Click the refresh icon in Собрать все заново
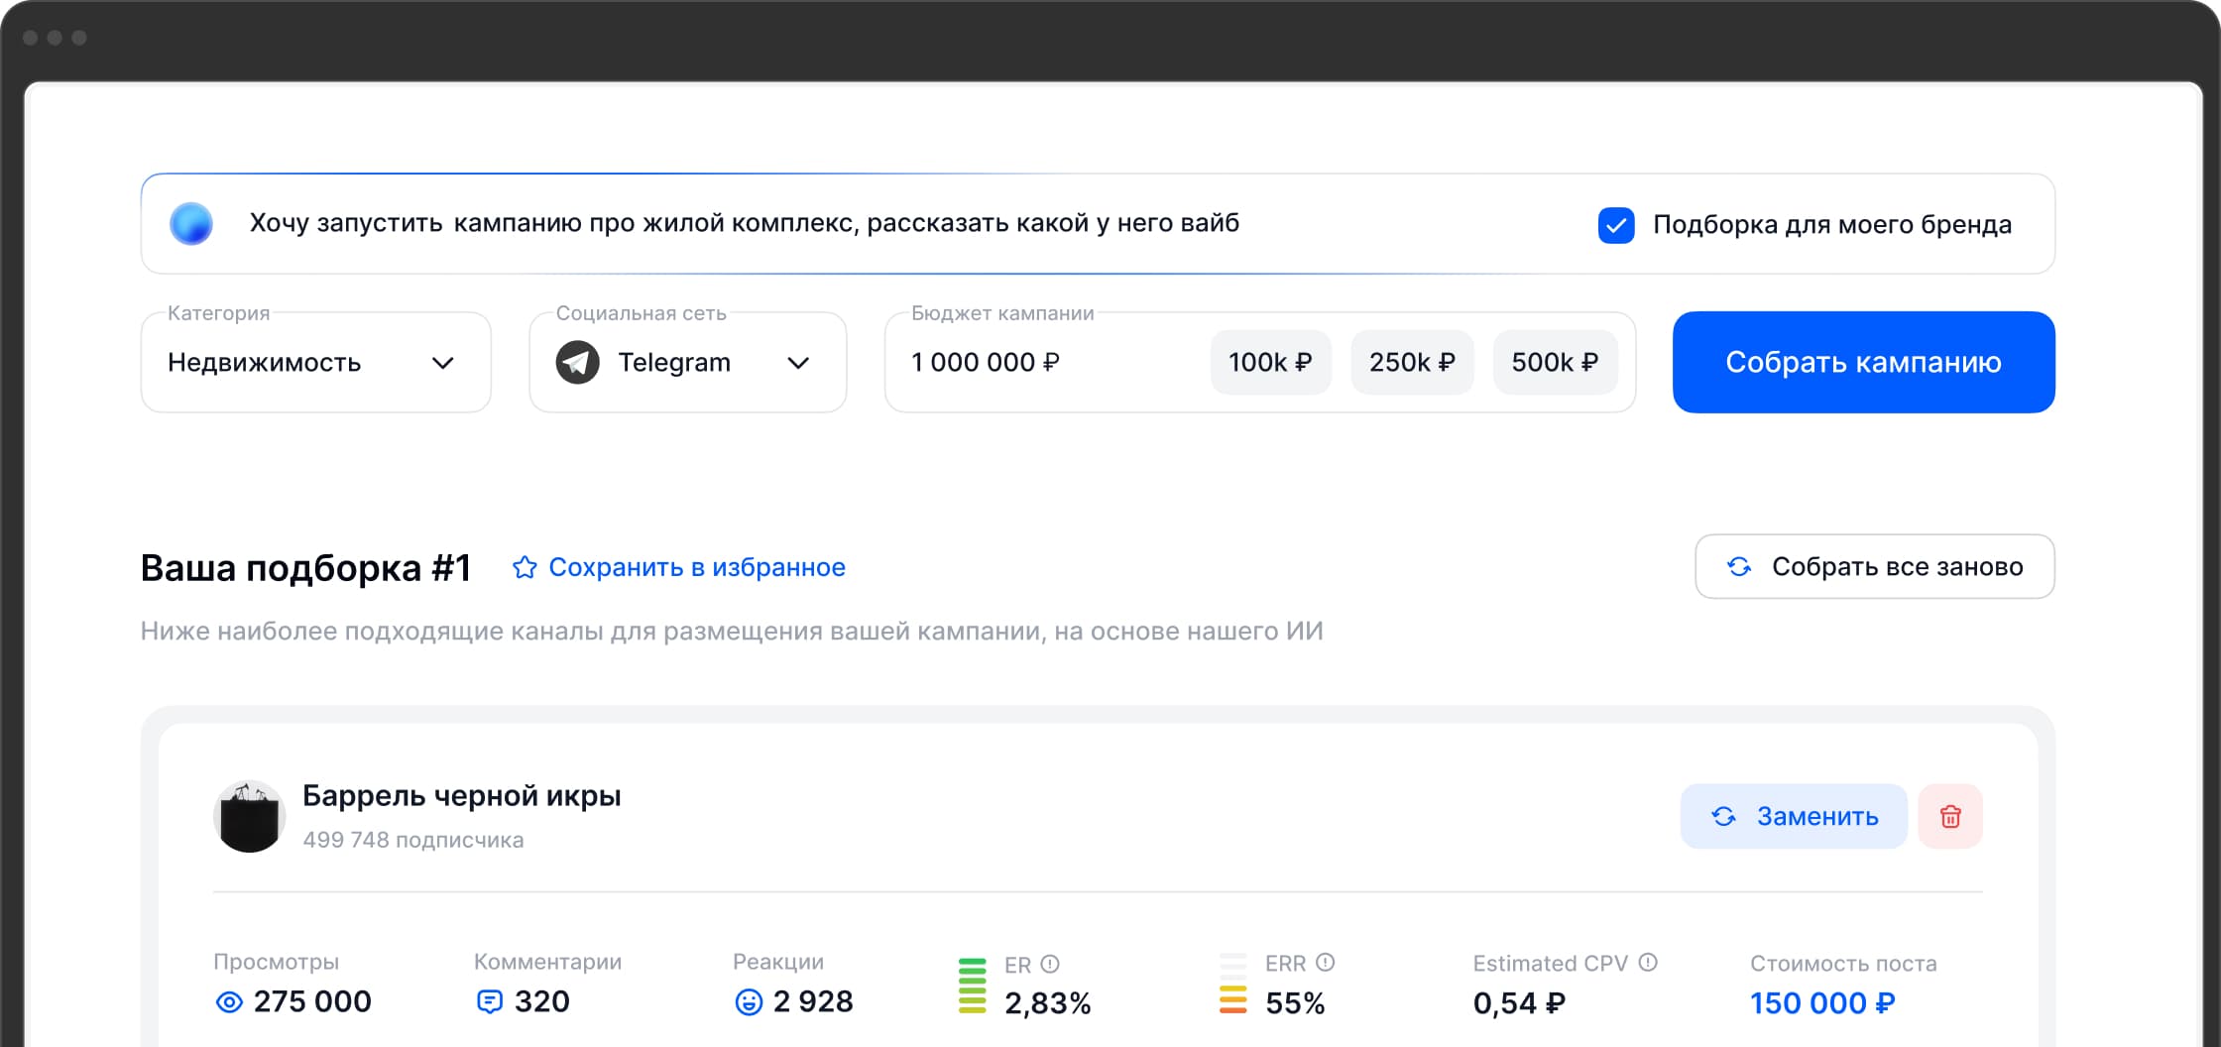2221x1047 pixels. 1740,566
